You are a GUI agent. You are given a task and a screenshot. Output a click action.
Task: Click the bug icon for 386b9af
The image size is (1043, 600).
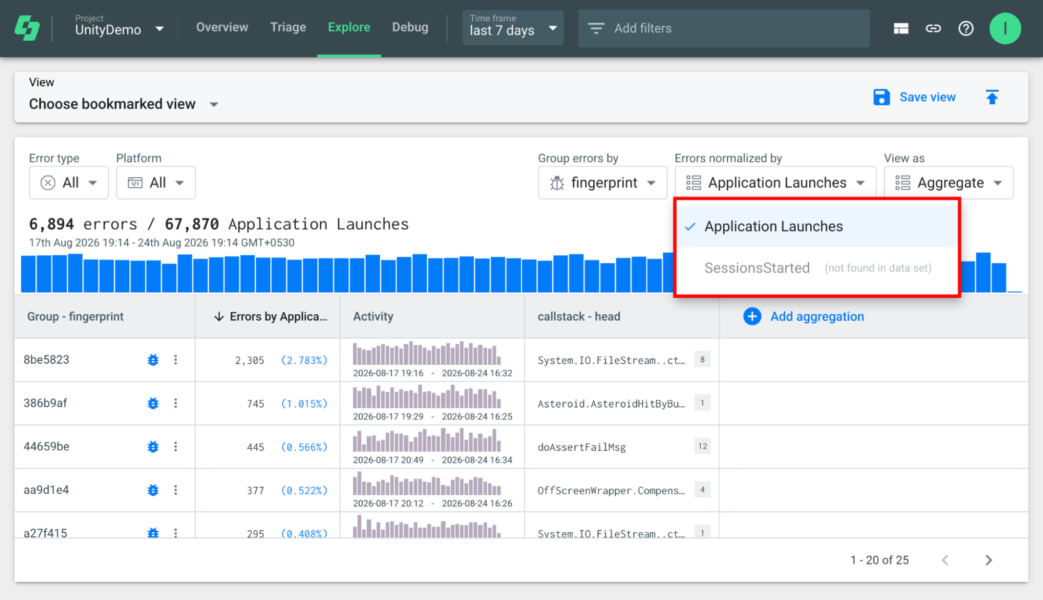click(153, 403)
